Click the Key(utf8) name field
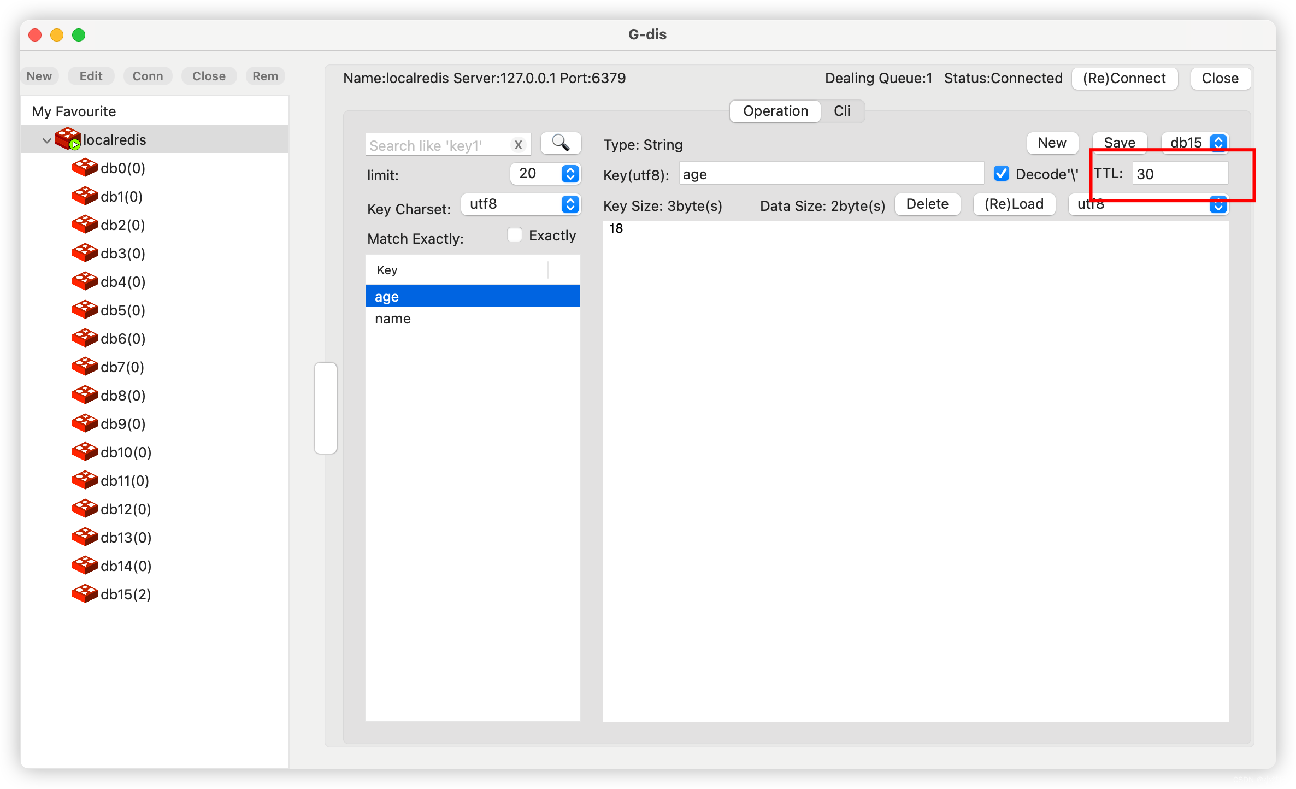 click(831, 174)
